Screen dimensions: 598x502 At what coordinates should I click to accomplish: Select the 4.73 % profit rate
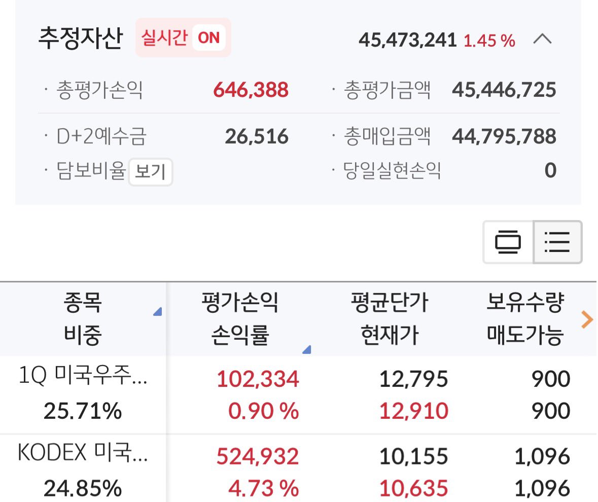click(x=264, y=488)
